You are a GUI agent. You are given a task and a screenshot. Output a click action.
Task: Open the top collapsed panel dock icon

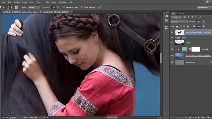pos(166,16)
